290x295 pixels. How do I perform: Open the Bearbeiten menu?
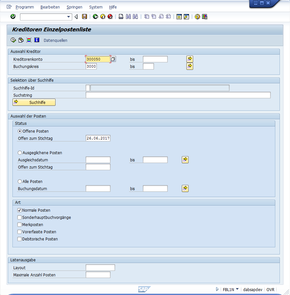click(50, 7)
